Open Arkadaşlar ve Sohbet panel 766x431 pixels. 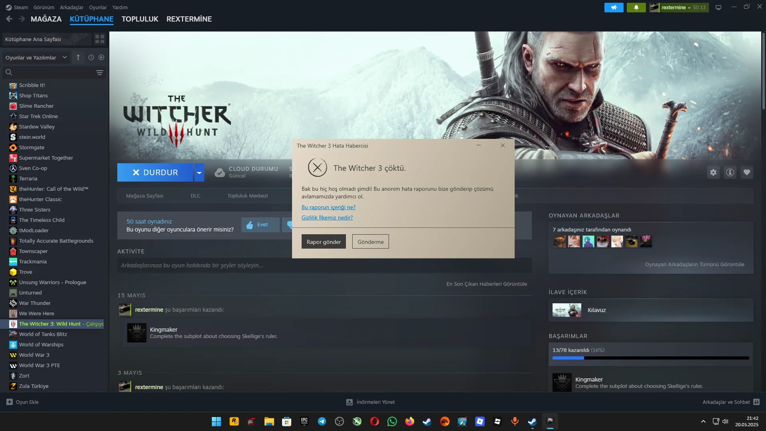731,402
